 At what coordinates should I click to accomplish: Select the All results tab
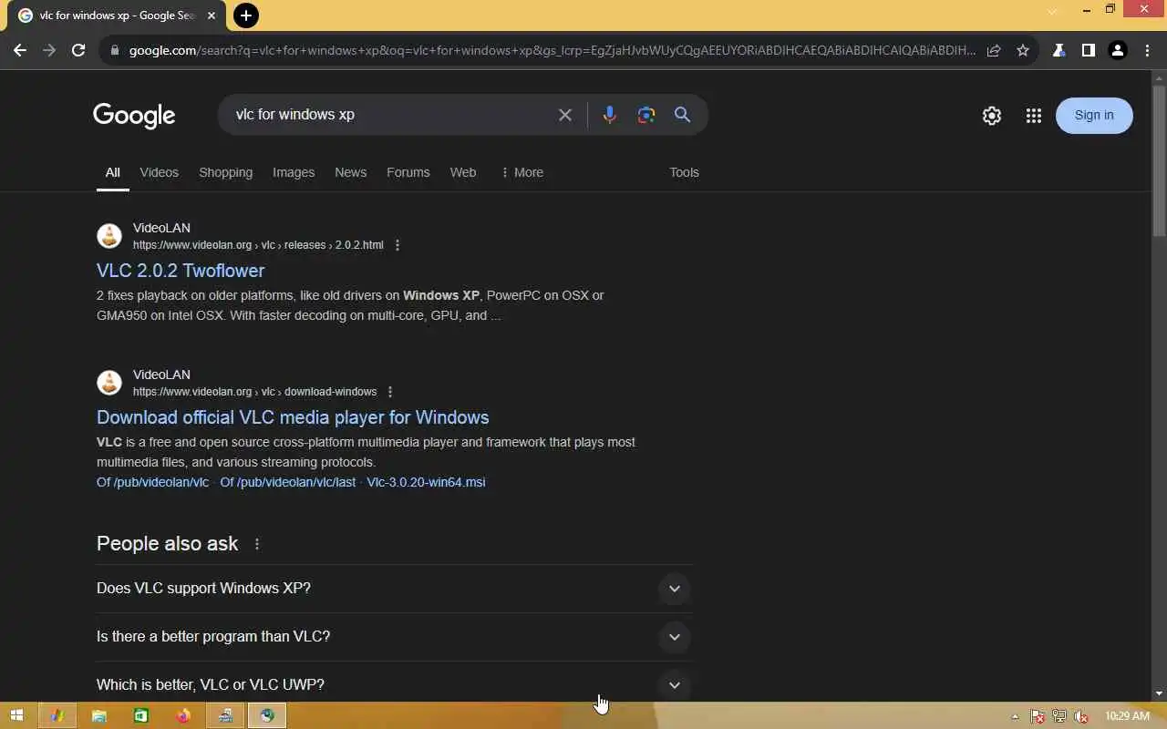112,172
